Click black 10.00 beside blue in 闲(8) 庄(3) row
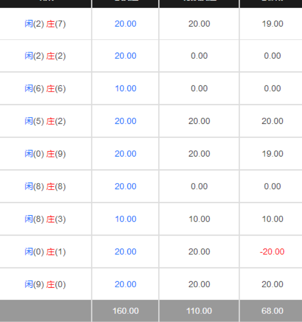The height and width of the screenshot is (322, 302). [x=199, y=219]
